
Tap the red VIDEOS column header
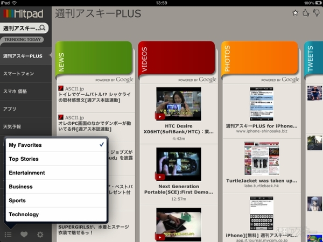[x=177, y=58]
